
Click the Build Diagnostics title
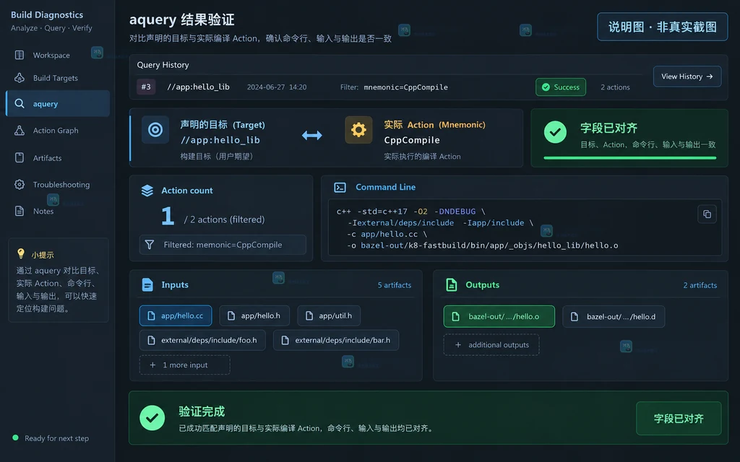pyautogui.click(x=47, y=14)
